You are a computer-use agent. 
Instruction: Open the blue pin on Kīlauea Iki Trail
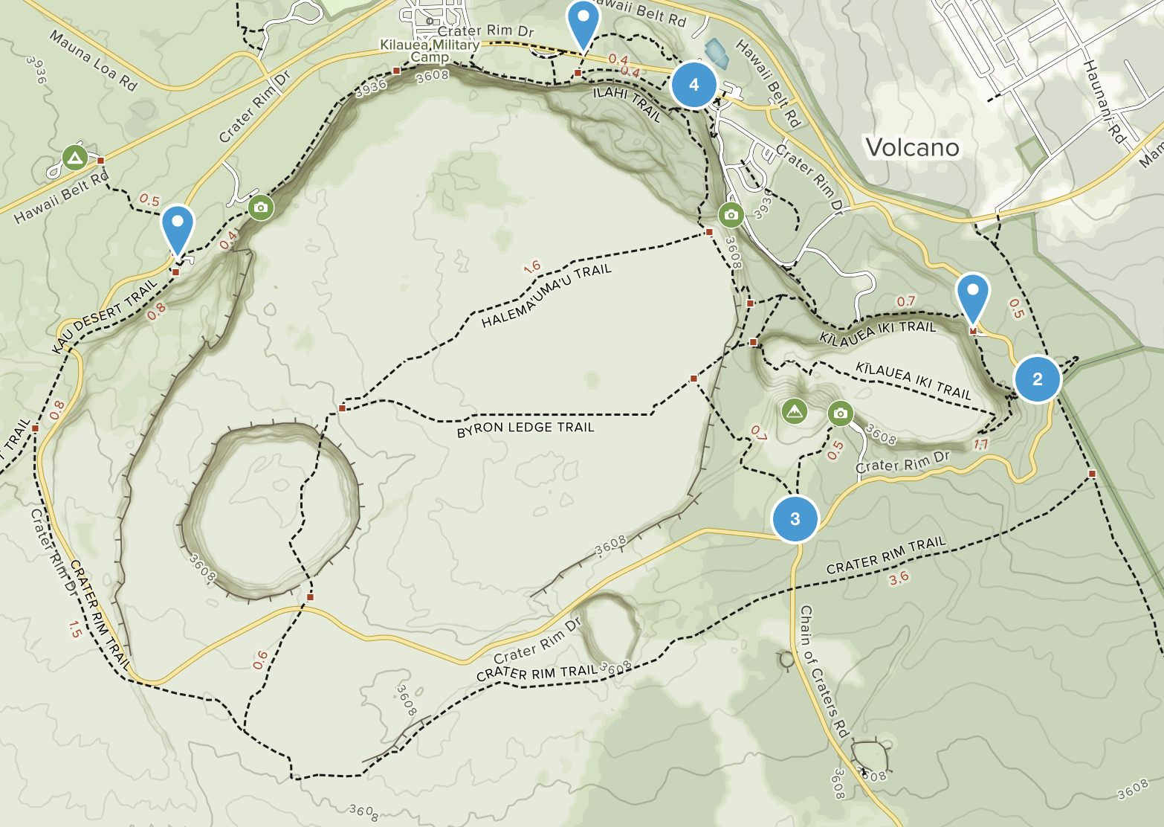click(972, 298)
